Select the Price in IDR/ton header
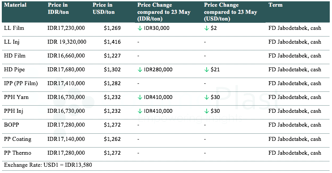332x173 pixels. tap(59, 8)
